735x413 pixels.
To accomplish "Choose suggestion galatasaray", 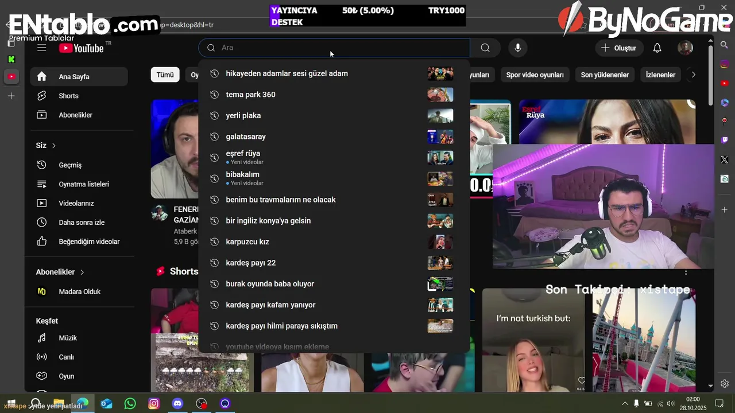I will 334,137.
